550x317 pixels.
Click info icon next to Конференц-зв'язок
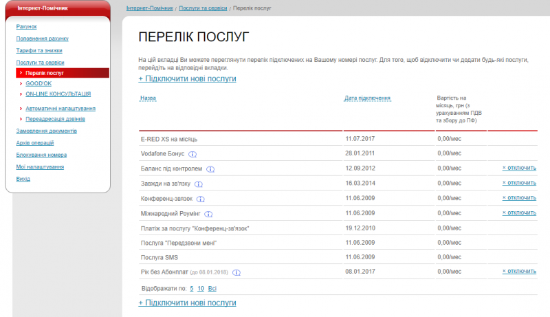(201, 199)
